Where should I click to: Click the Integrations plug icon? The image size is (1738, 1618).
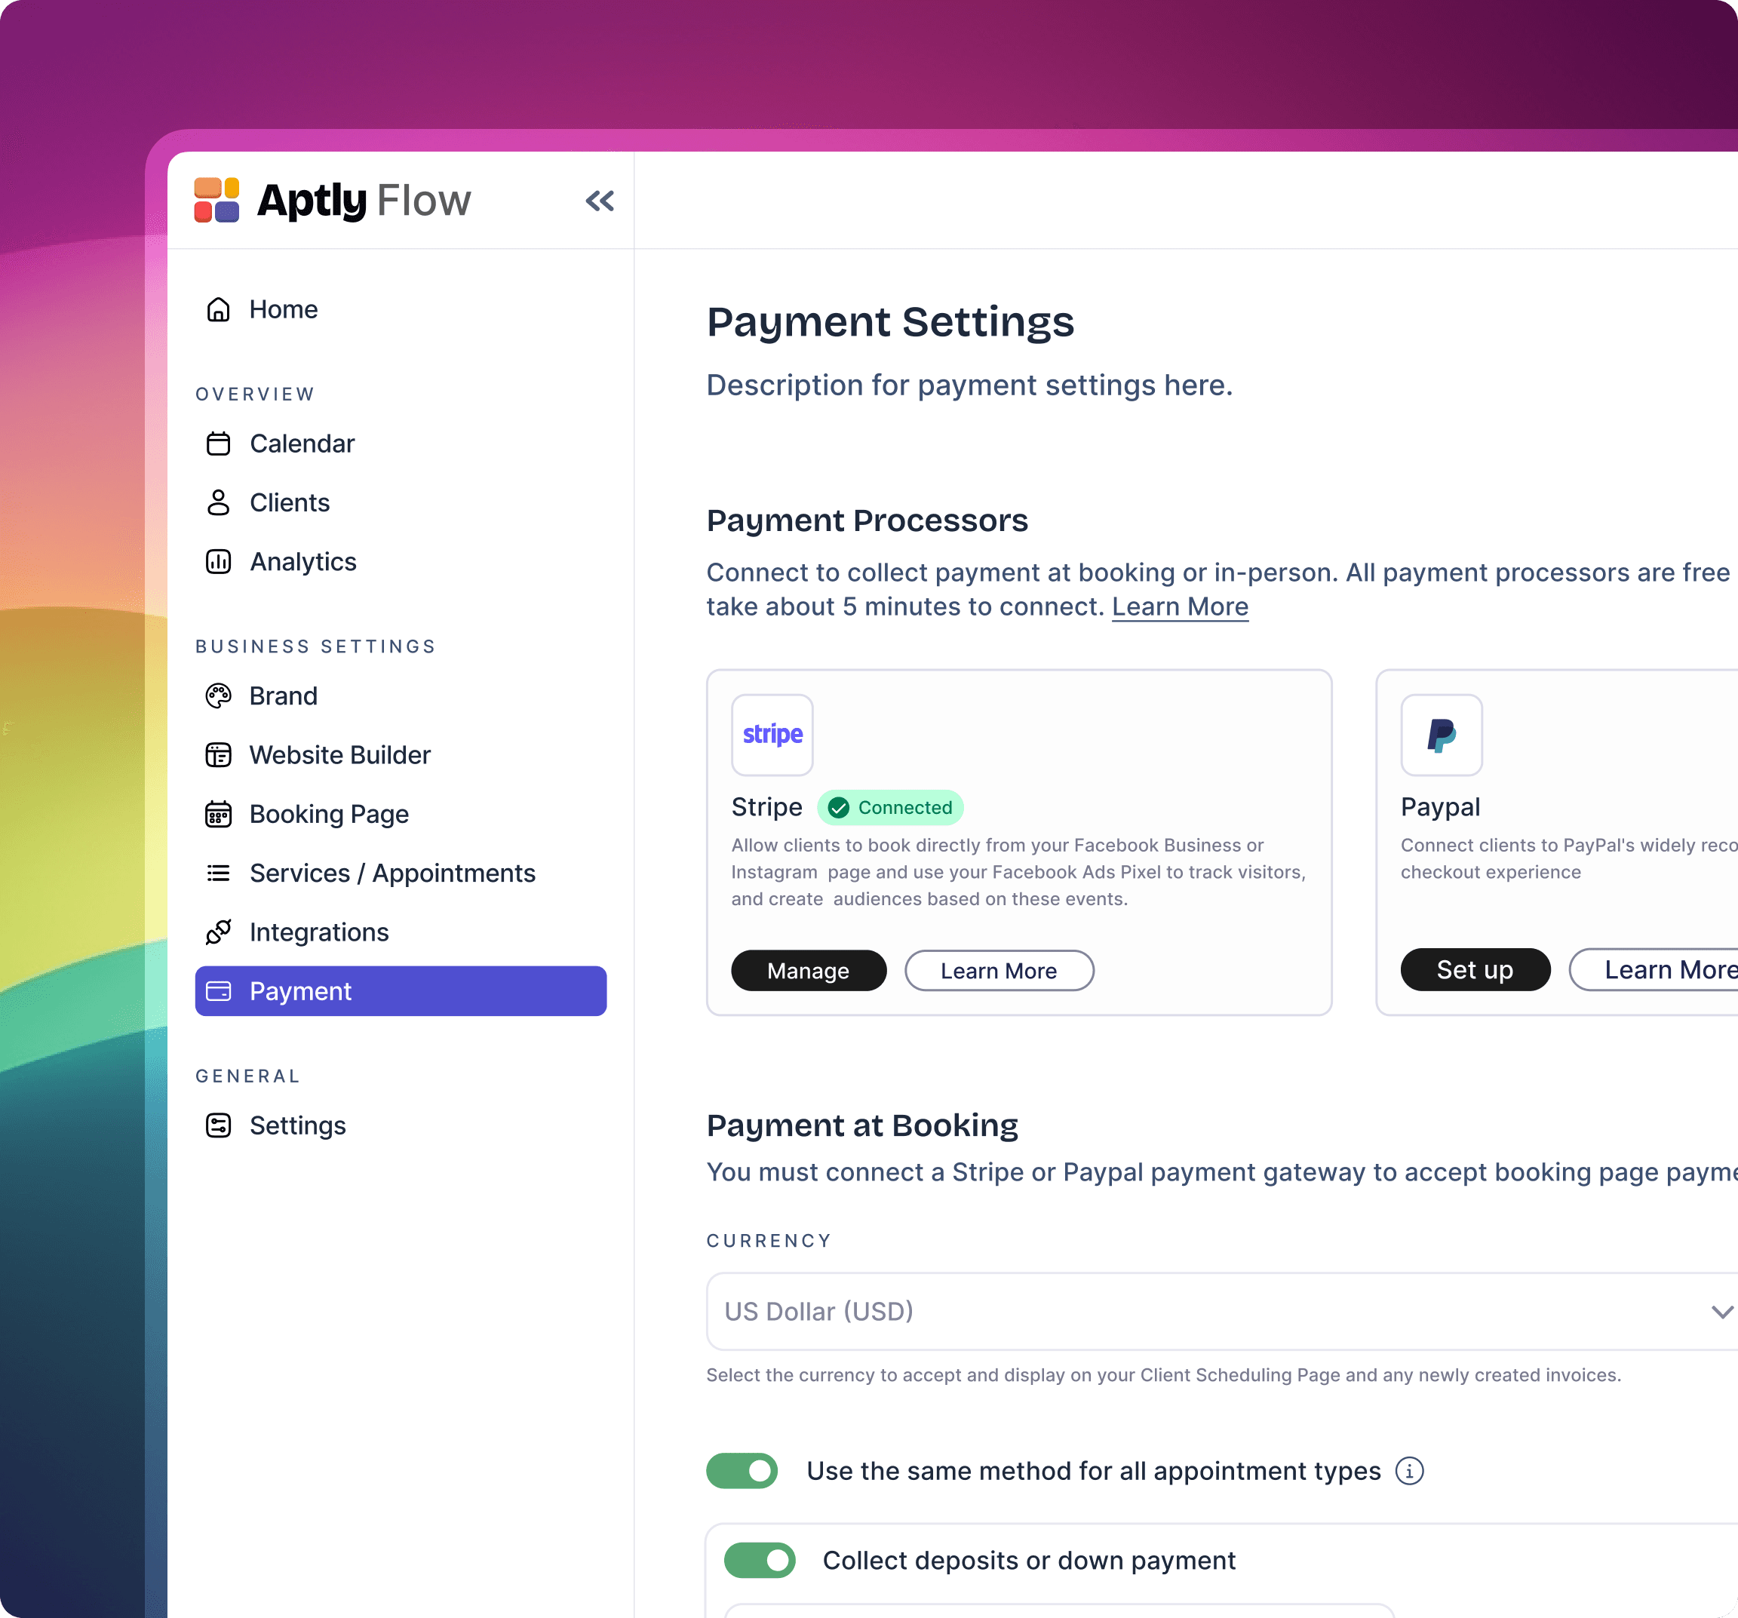click(218, 932)
